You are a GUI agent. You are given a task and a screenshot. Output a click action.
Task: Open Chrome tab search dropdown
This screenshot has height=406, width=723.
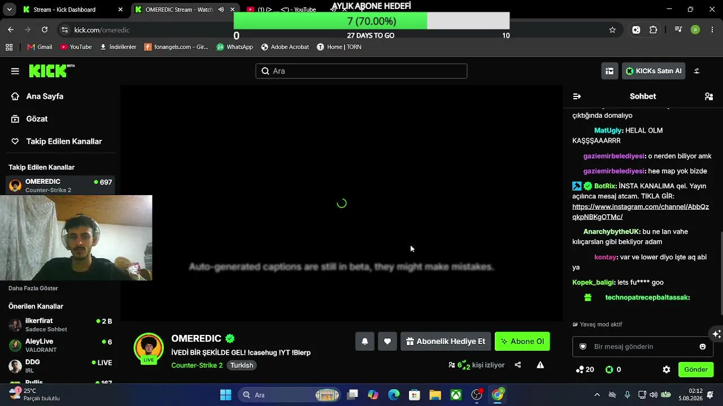tap(9, 10)
